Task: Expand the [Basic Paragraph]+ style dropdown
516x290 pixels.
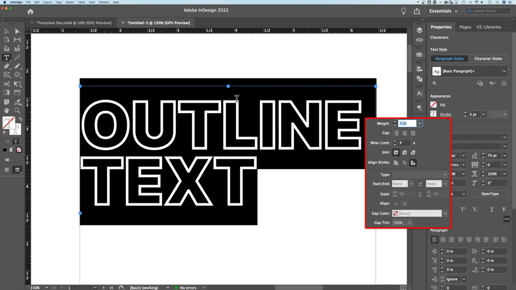Action: 504,71
